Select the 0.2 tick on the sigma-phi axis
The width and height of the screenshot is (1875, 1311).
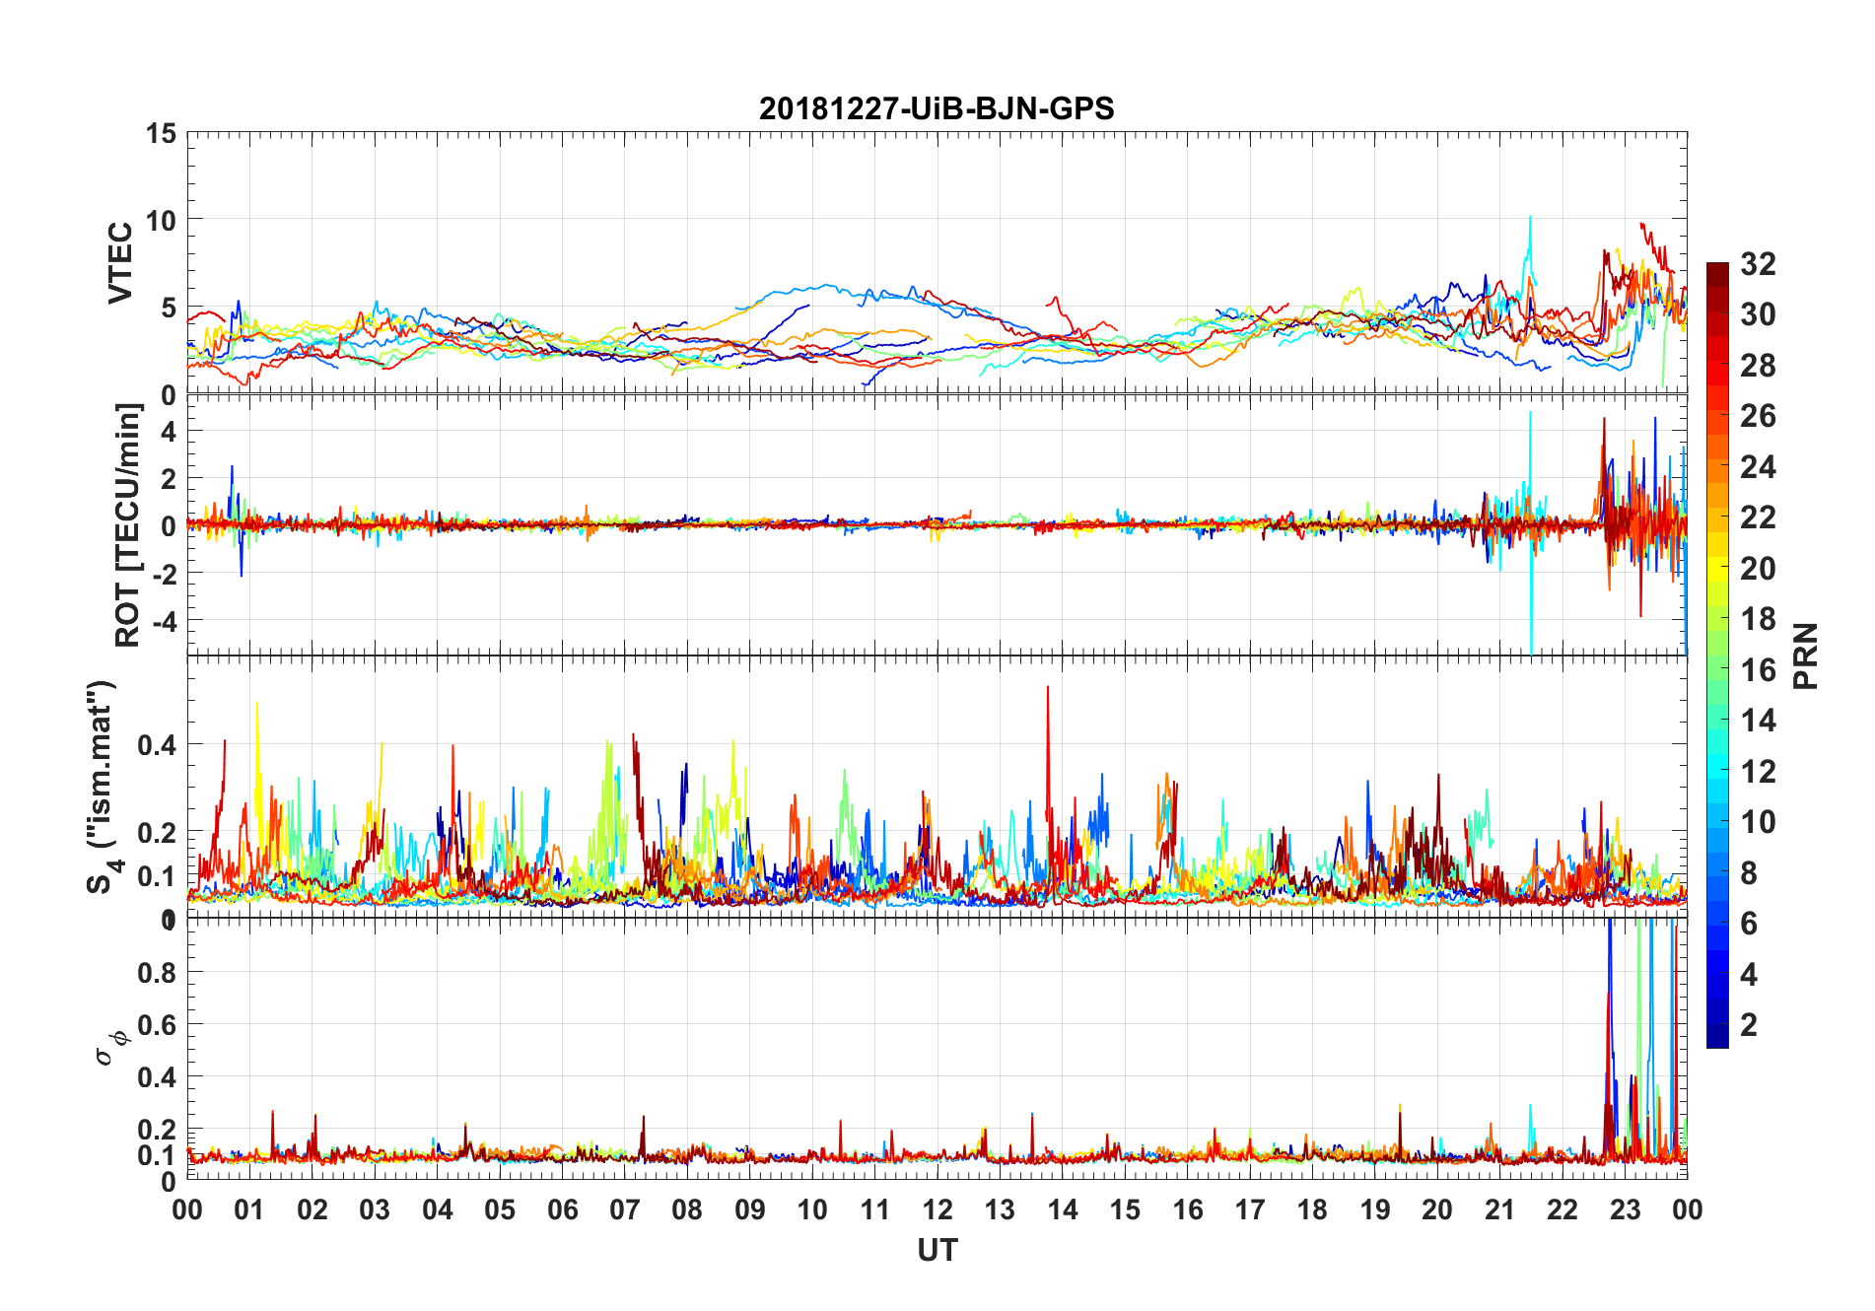click(157, 1130)
